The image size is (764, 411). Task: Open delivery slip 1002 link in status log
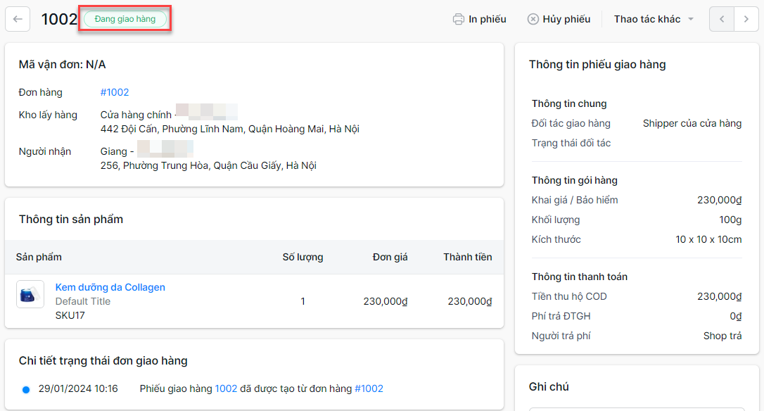pos(226,388)
